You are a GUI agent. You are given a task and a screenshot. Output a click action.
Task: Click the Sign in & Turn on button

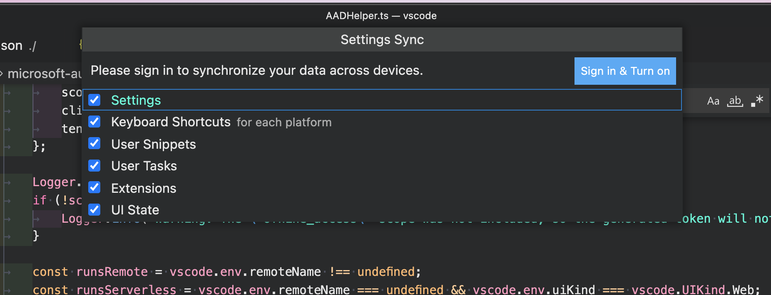[x=624, y=71]
